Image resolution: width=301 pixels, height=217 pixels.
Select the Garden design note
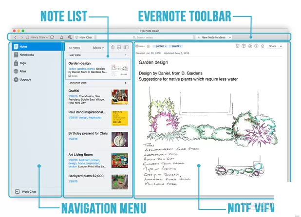pos(98,70)
